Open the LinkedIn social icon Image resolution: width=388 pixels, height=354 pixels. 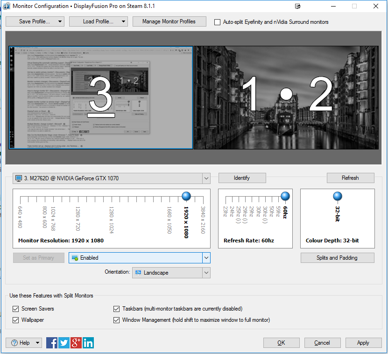[x=88, y=343]
